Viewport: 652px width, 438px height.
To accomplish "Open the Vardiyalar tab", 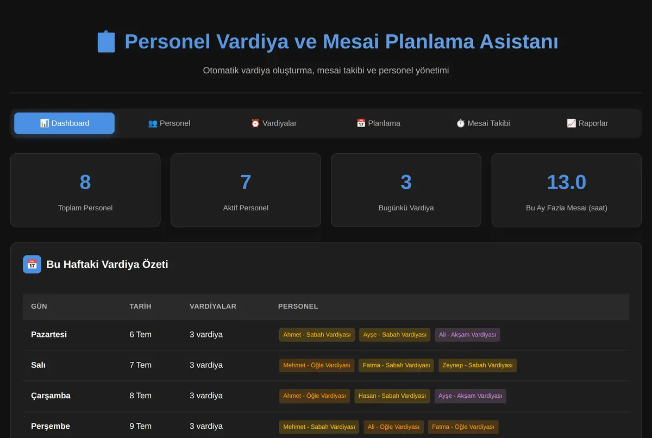I will (274, 123).
